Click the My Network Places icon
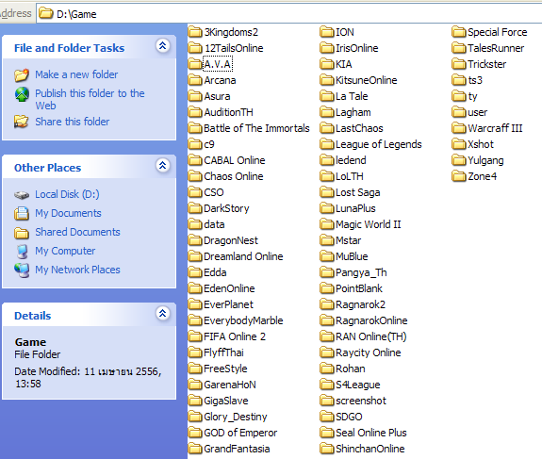The height and width of the screenshot is (459, 542). coord(22,270)
